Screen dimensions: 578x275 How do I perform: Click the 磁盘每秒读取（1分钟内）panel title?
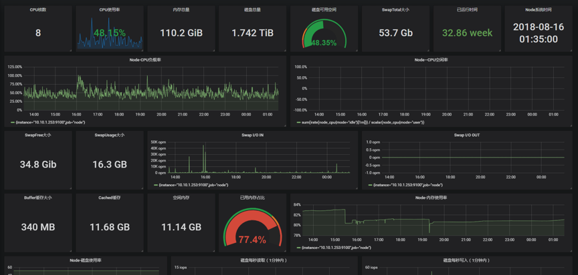(264, 260)
